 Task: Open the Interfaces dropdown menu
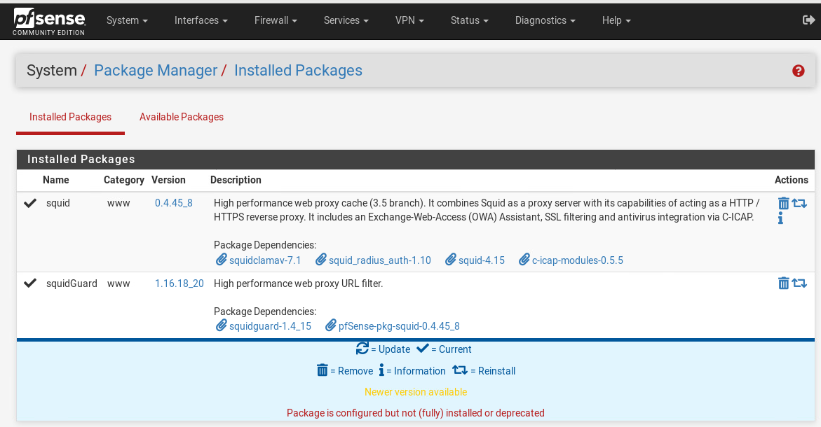point(201,20)
